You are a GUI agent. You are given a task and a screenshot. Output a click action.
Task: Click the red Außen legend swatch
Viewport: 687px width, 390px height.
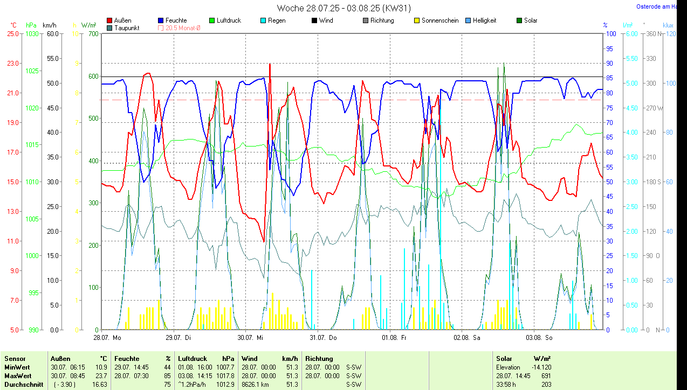pyautogui.click(x=110, y=20)
